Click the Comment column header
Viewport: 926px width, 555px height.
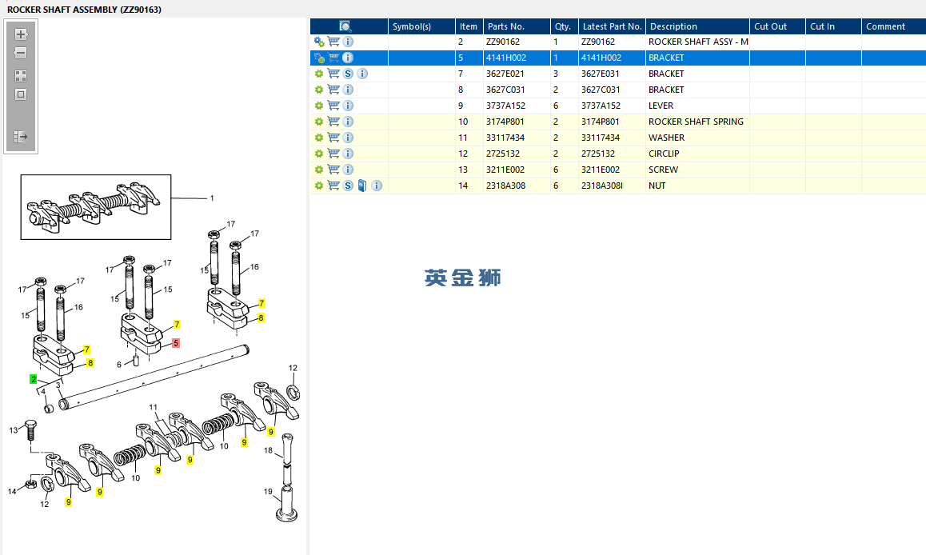click(x=893, y=26)
